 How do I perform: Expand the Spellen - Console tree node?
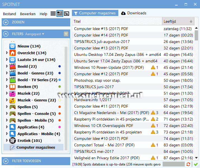pyautogui.click(x=7, y=113)
